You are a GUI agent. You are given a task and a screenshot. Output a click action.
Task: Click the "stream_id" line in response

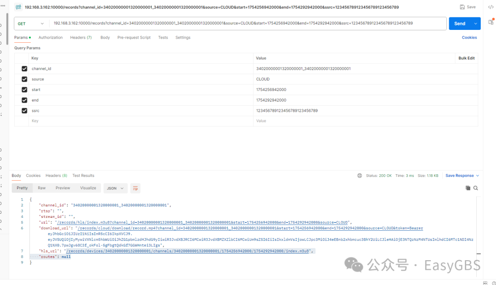coord(56,217)
